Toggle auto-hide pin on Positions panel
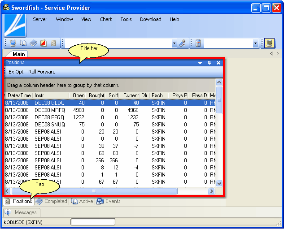The image size is (284, 229). (209, 63)
